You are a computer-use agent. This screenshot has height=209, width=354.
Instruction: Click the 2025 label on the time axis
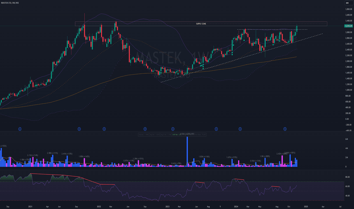point(306,206)
